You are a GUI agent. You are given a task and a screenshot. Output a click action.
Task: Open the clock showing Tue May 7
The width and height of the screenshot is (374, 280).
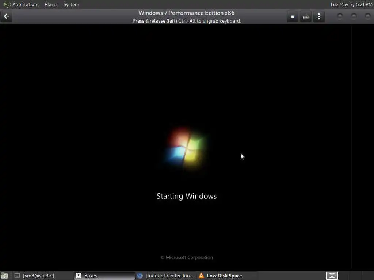click(351, 4)
